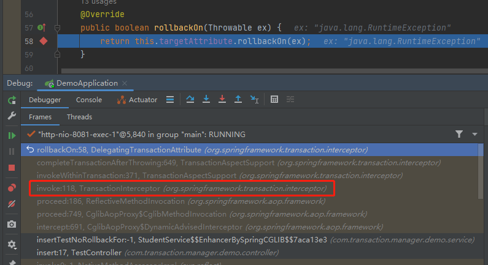Stop the debug session red square
Viewport: 488px width, 265px height.
12,168
